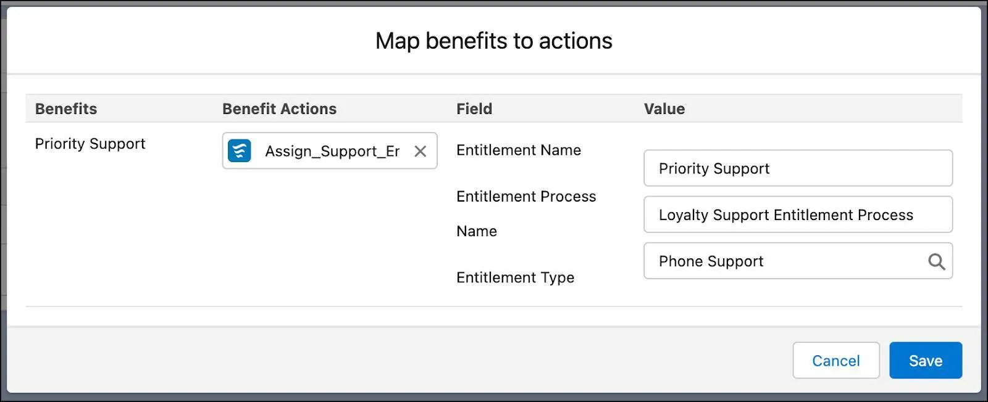Screen dimensions: 988x402
Task: Save the benefit to action mapping
Action: pos(926,361)
